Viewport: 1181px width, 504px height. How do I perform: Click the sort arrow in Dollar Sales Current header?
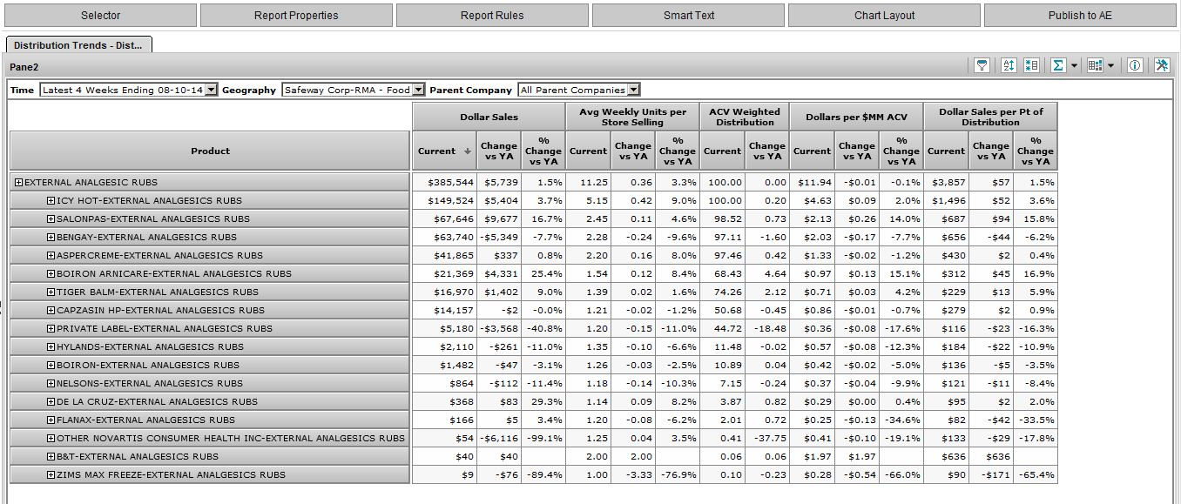[x=467, y=151]
